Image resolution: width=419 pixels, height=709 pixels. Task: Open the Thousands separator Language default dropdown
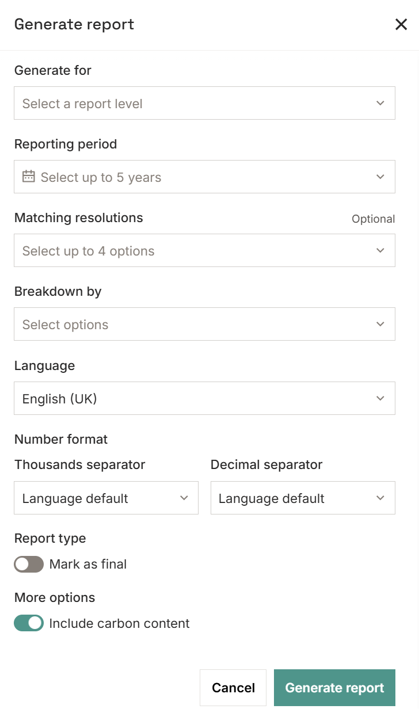click(106, 498)
